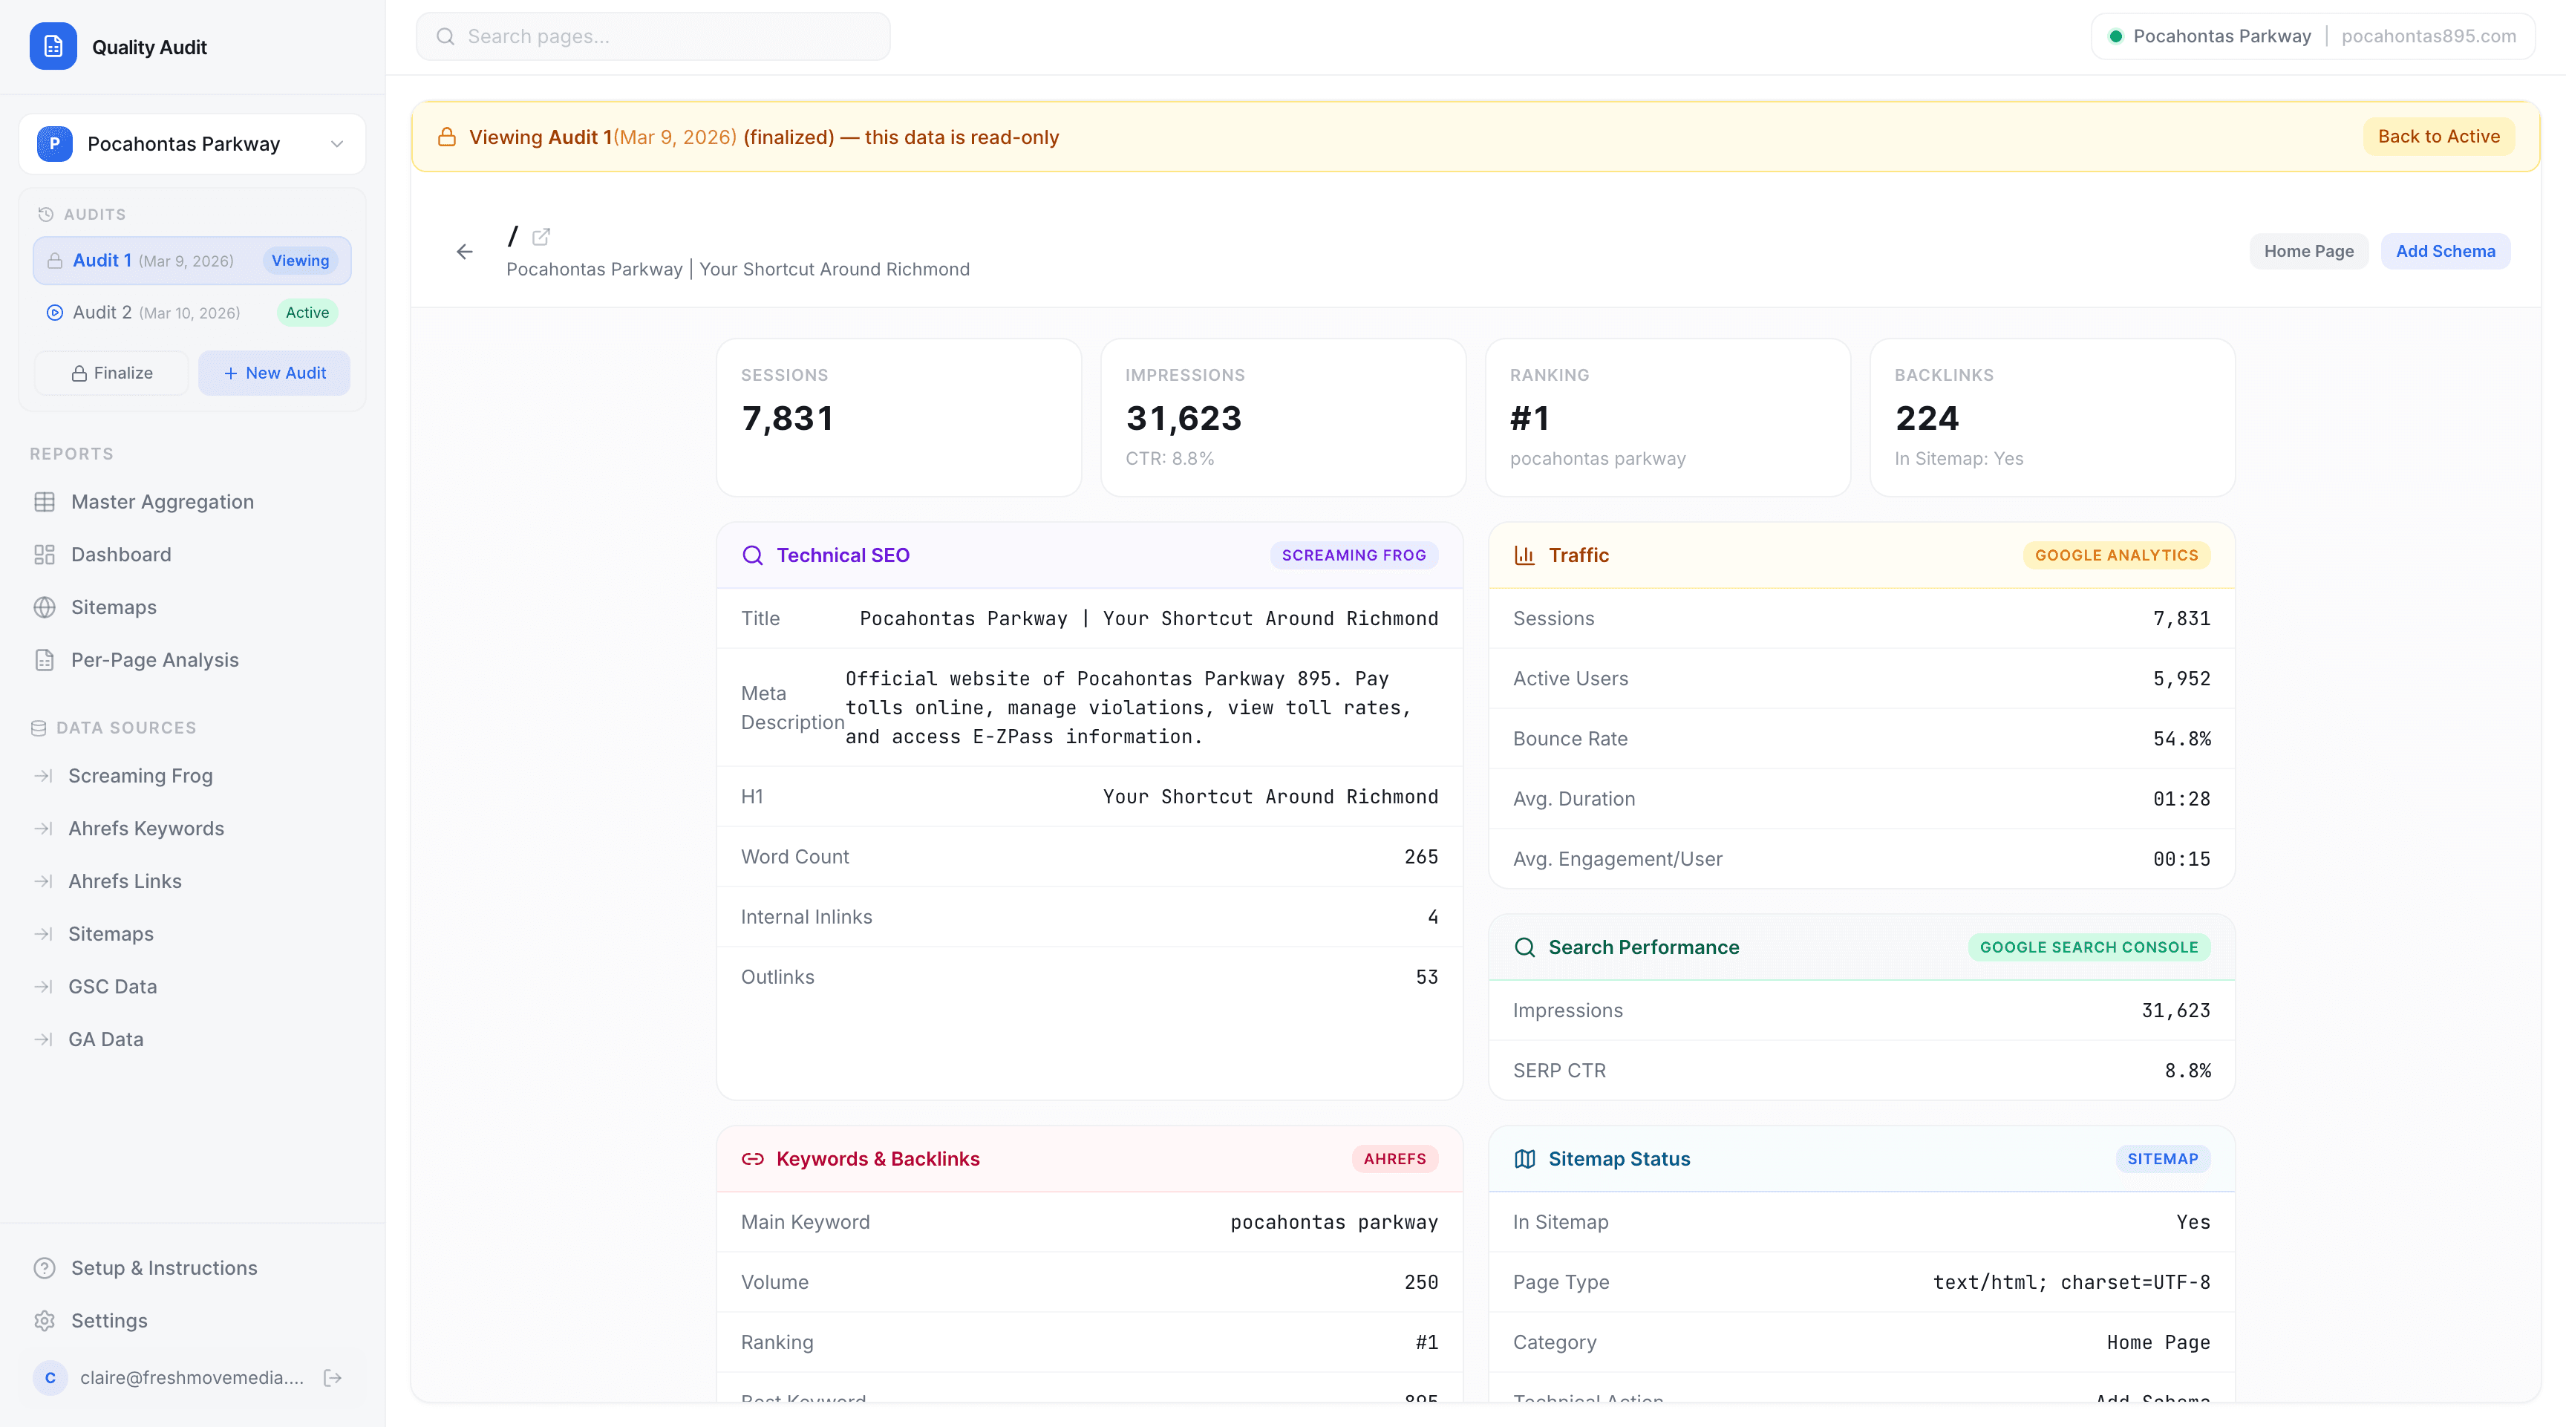Click Back to Active button
The image size is (2566, 1427).
pyautogui.click(x=2438, y=137)
